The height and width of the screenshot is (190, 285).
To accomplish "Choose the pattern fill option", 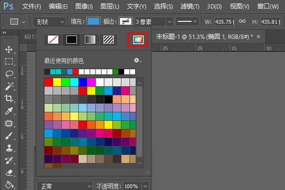I will click(x=109, y=39).
